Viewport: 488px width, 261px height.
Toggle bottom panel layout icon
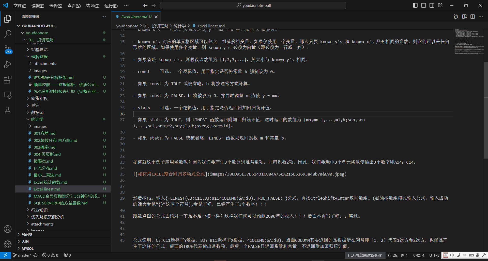[x=423, y=5]
